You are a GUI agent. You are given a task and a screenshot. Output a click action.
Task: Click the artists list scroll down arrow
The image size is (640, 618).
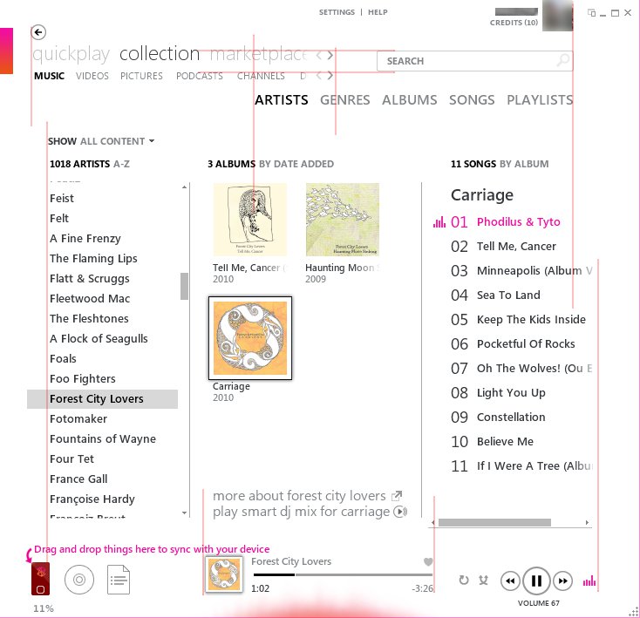point(185,513)
